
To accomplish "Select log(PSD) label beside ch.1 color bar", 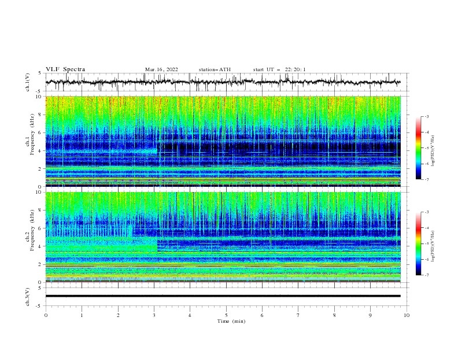I will (x=433, y=151).
